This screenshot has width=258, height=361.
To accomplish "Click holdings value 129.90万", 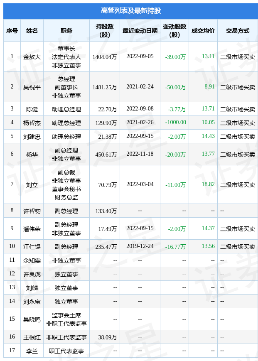I will (x=106, y=123).
